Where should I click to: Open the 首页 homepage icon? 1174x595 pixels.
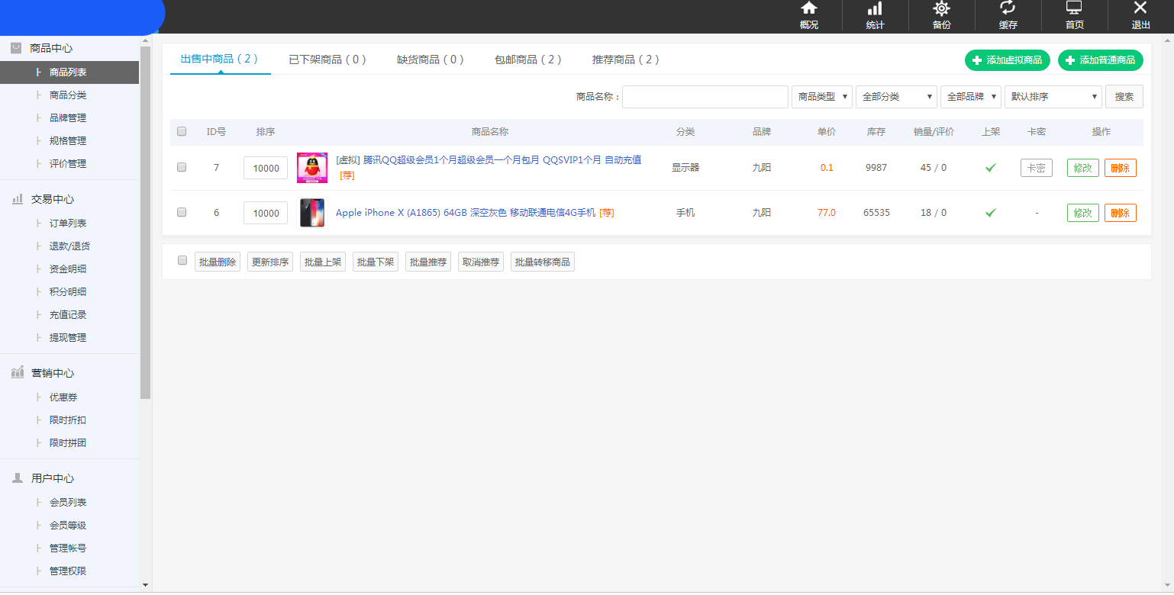point(1074,14)
